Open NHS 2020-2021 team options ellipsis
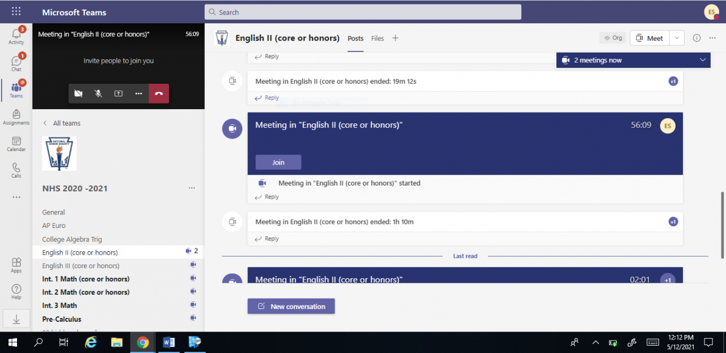 click(x=192, y=188)
